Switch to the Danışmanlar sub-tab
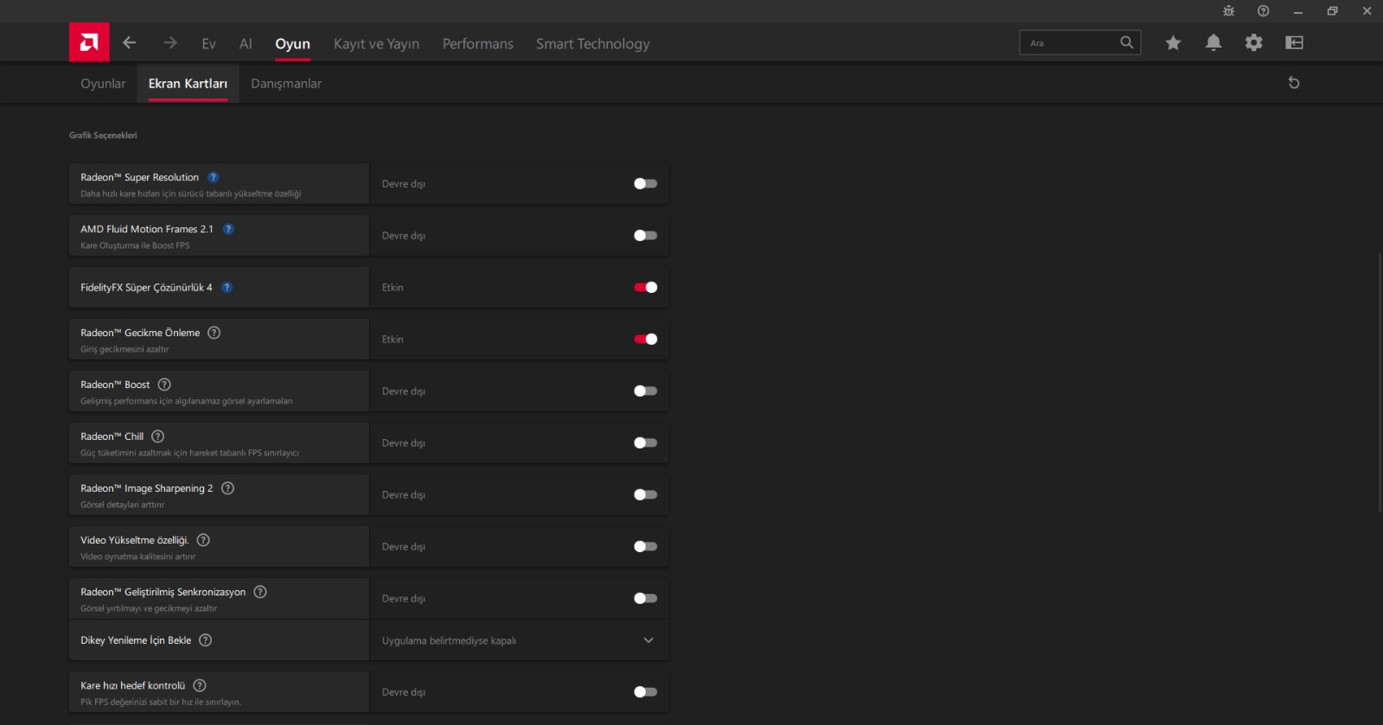The height and width of the screenshot is (725, 1383). tap(286, 84)
